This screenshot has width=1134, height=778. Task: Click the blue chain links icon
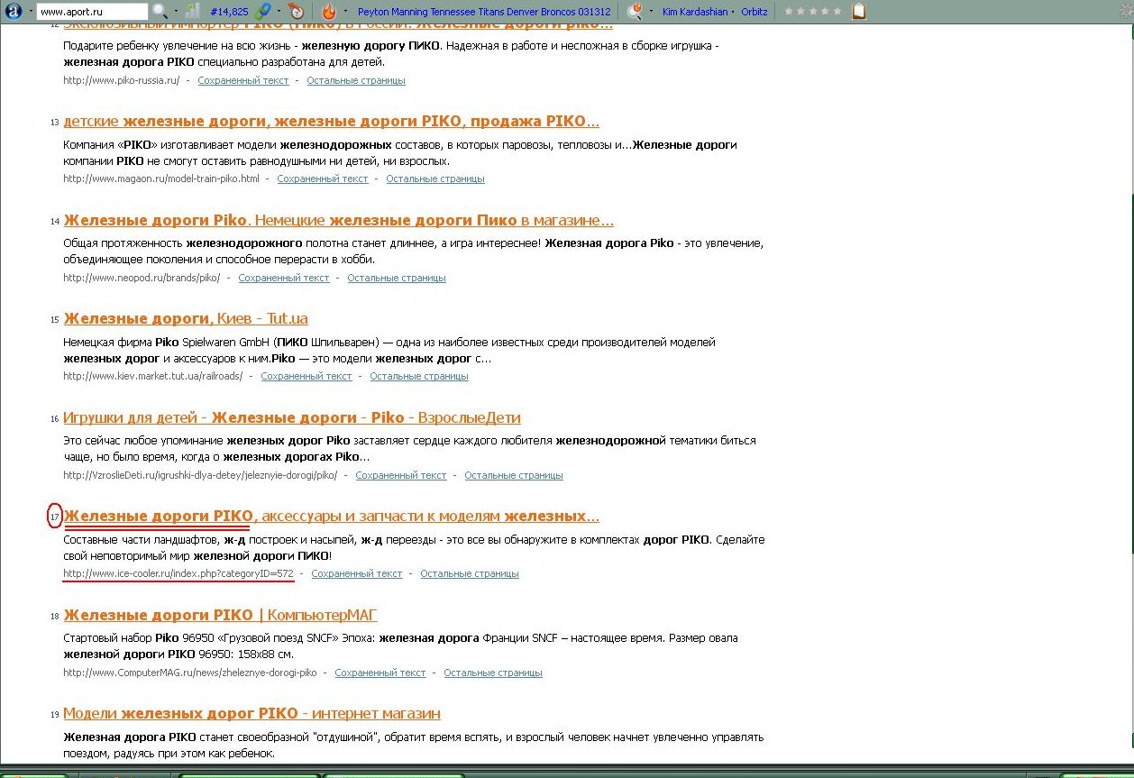tap(263, 12)
